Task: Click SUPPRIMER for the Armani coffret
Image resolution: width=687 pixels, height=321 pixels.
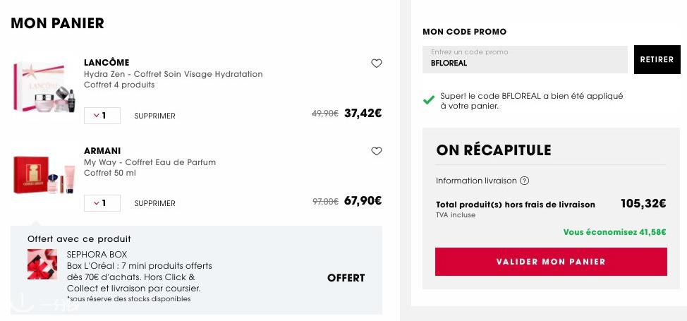Action: (x=154, y=203)
